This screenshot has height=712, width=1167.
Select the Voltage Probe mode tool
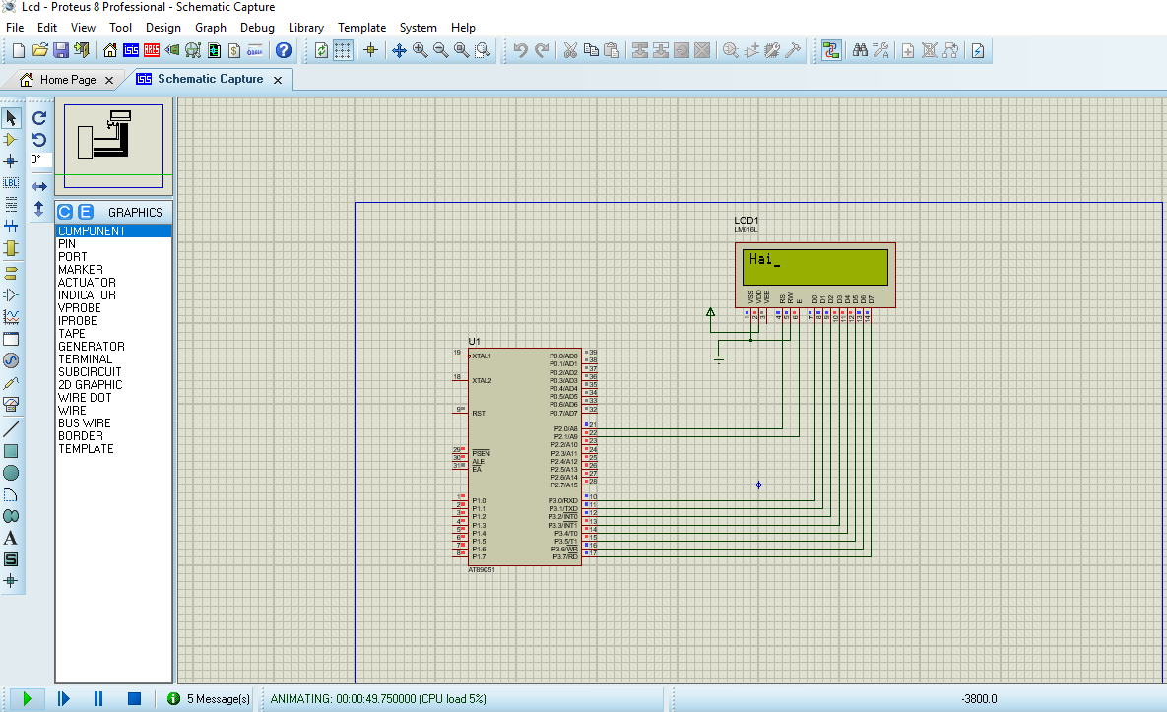12,383
